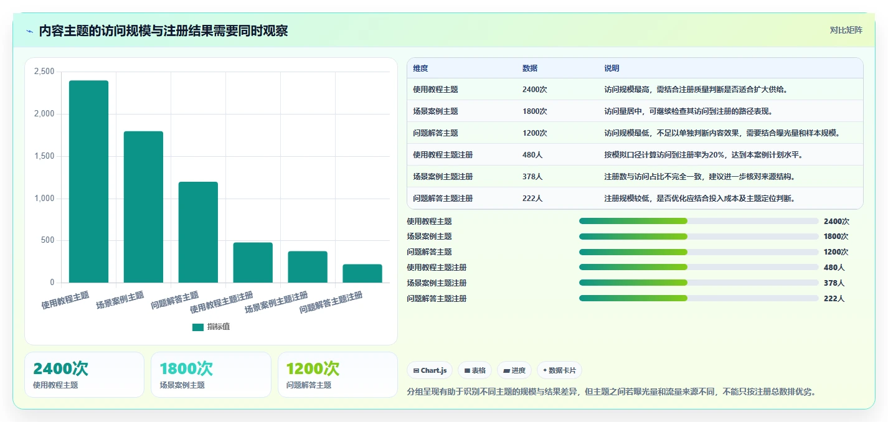
Task: Open the 1200次 问题解答主题 data card
Action: point(338,375)
